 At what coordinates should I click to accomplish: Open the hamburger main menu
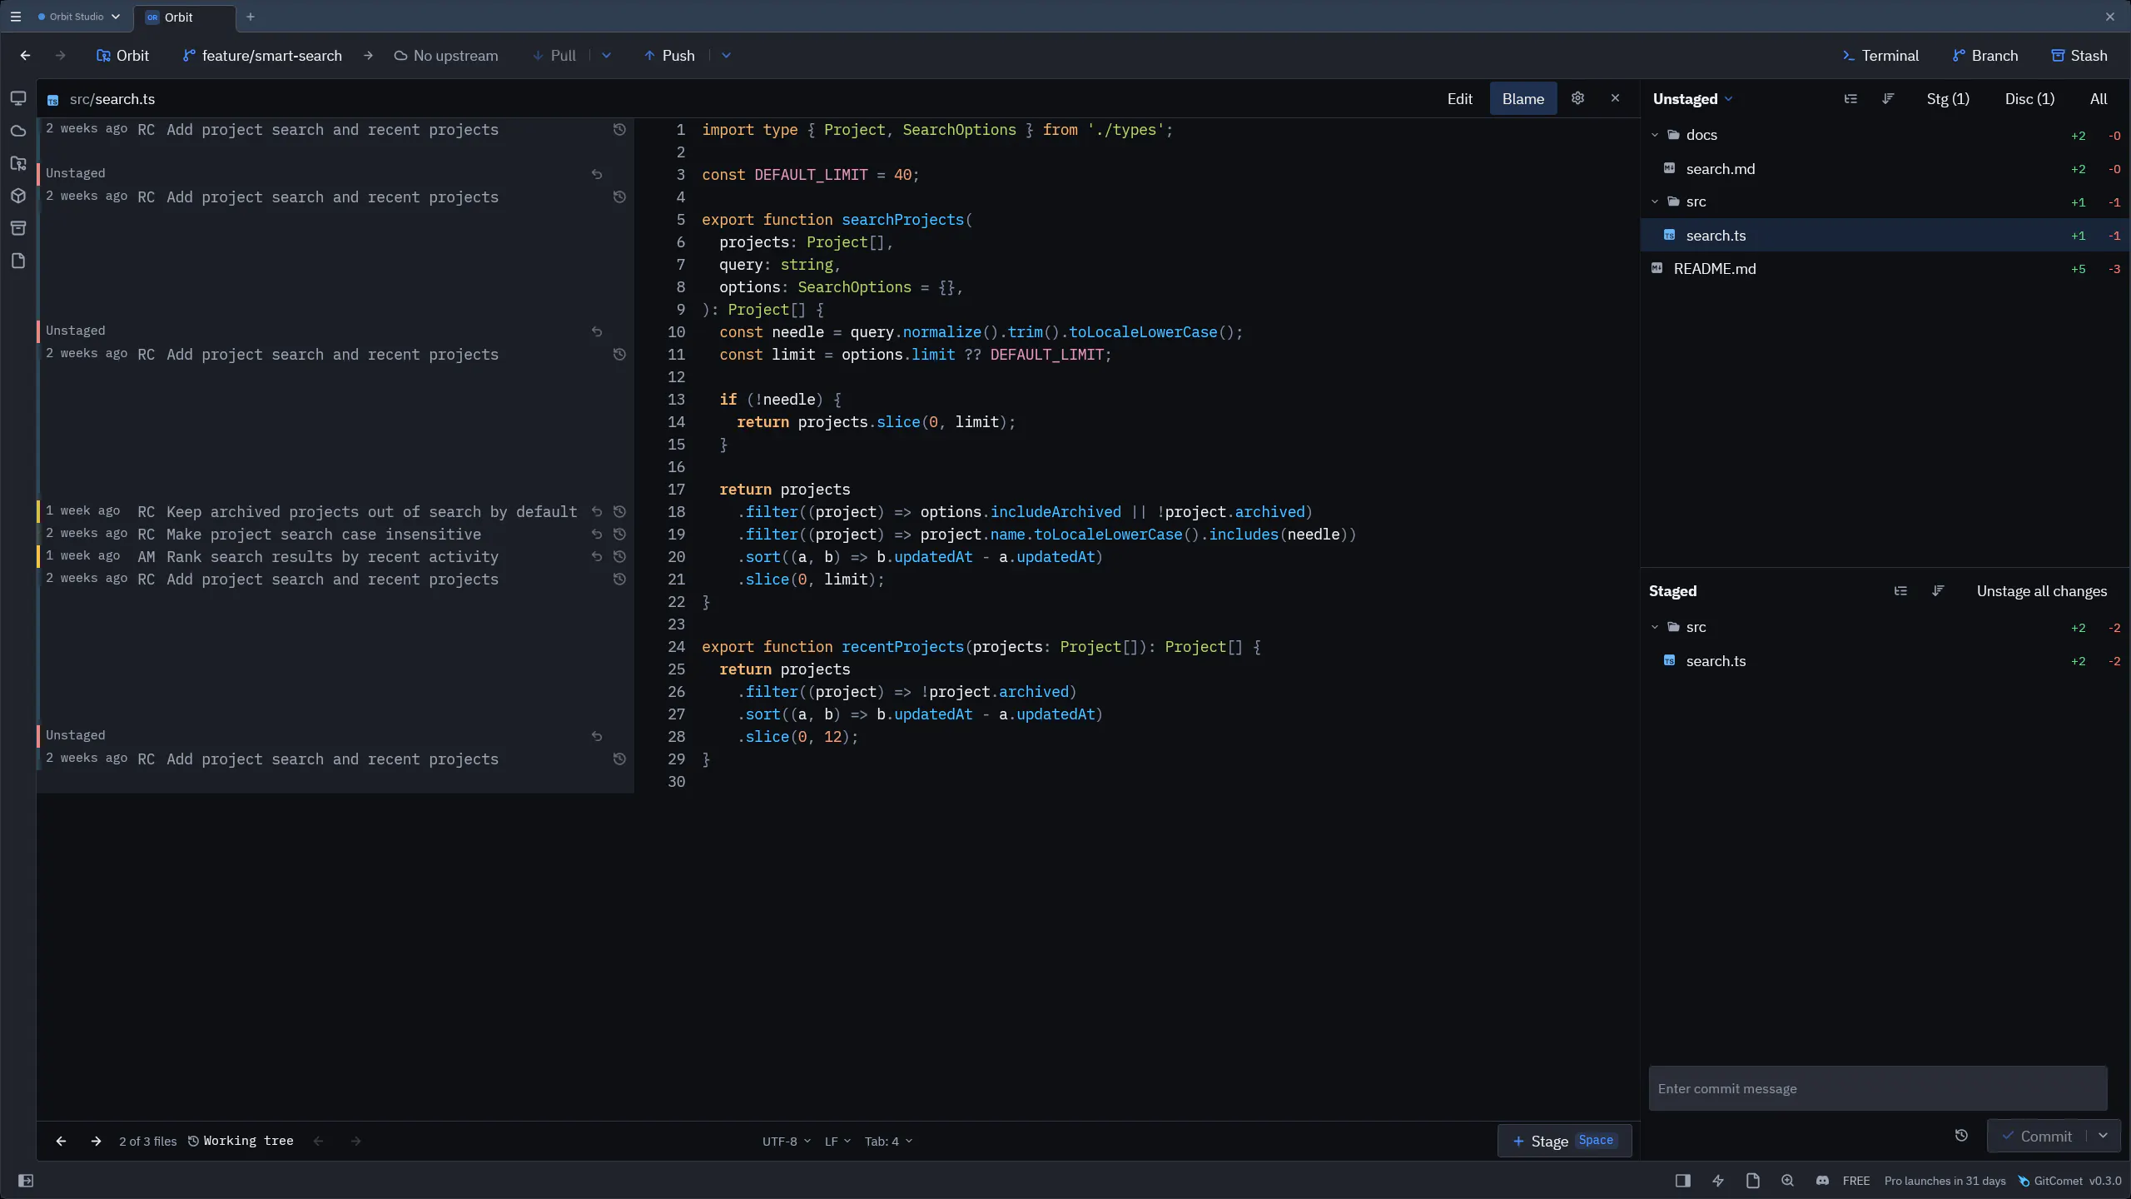click(15, 17)
